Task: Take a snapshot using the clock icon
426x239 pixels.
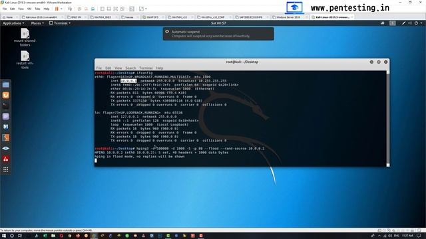Action: coord(79,9)
